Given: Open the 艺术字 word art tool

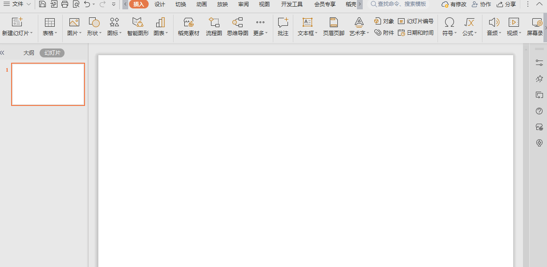Looking at the screenshot, I should [359, 27].
